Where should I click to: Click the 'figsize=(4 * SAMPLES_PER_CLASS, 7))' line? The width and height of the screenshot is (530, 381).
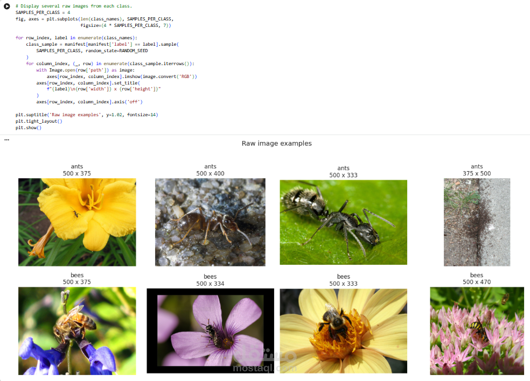point(125,25)
